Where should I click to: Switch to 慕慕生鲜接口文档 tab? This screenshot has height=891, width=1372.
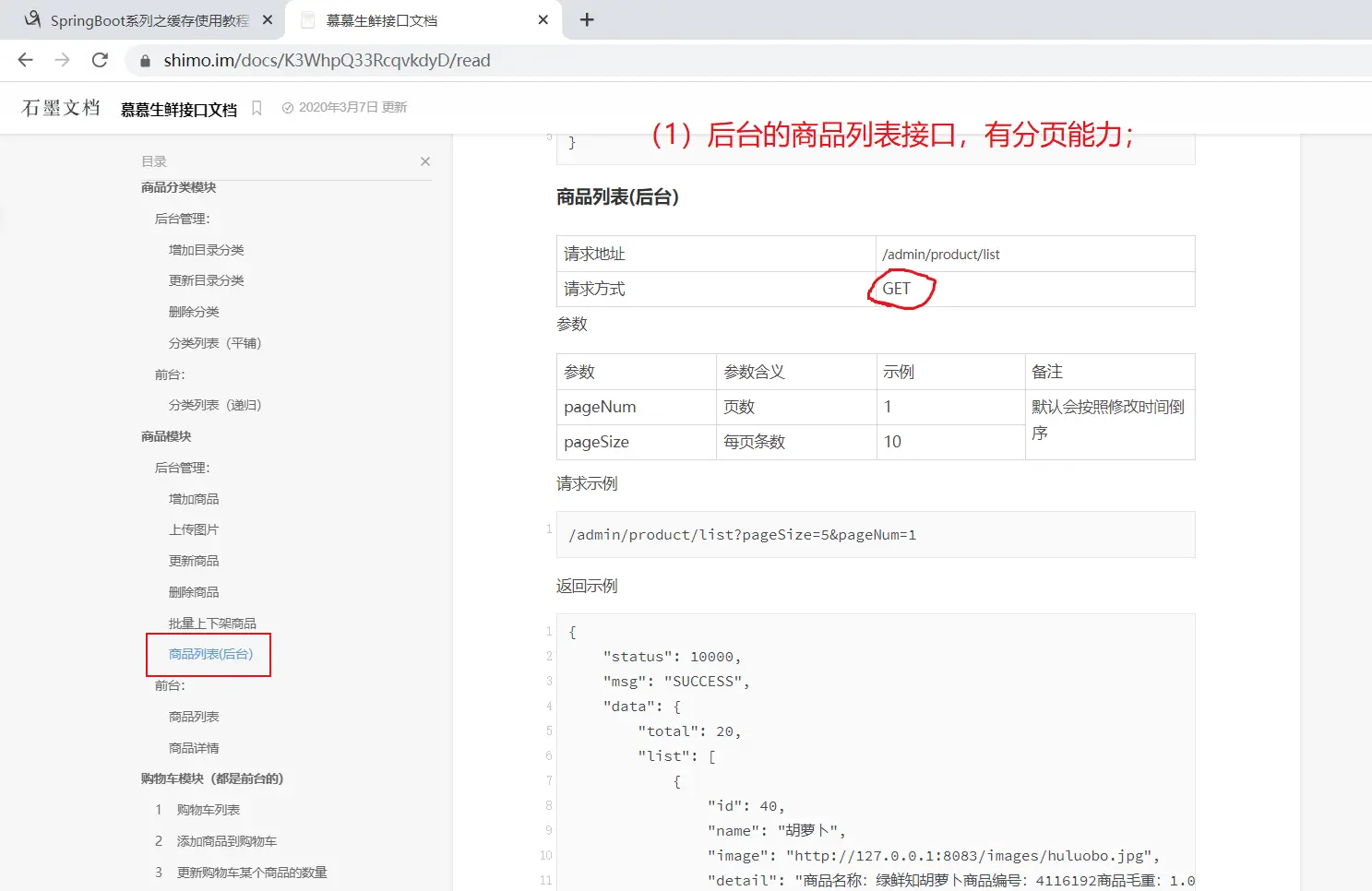coord(415,20)
